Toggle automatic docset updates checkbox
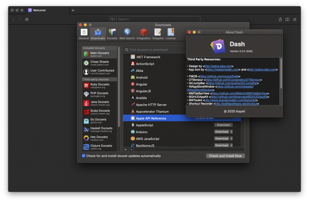Viewport: 309px width, 202px height. click(x=84, y=156)
